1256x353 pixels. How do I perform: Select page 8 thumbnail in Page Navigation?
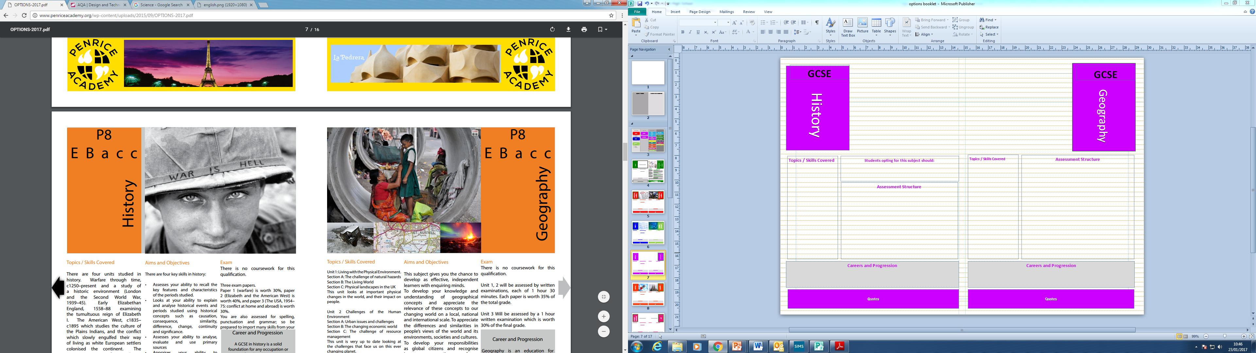(648, 294)
